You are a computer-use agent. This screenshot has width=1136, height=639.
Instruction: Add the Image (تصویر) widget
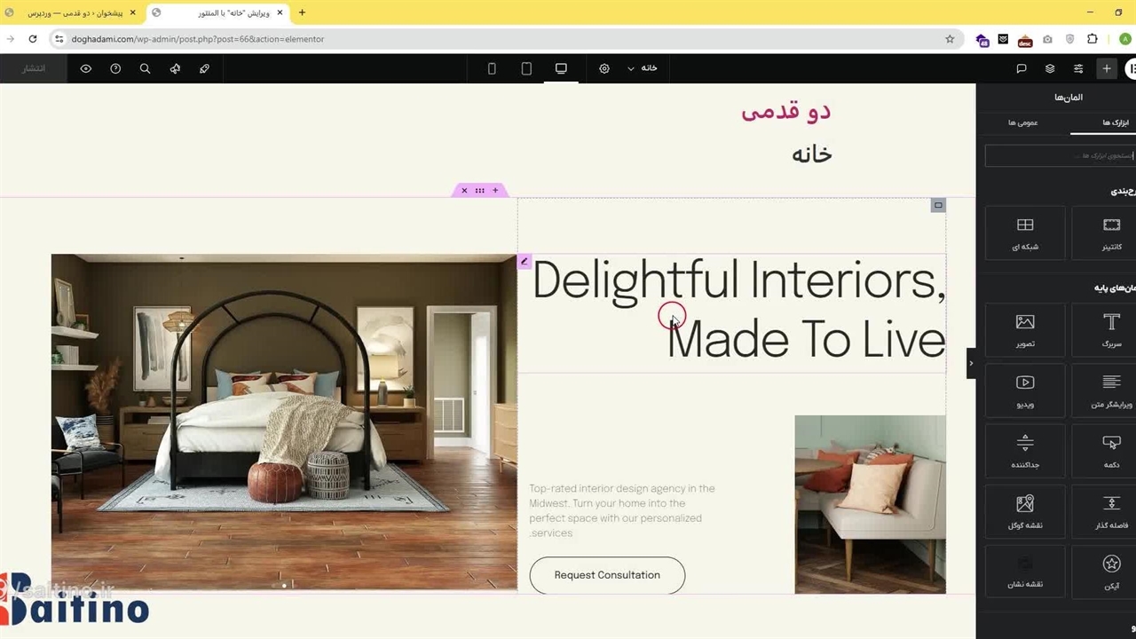1025,330
